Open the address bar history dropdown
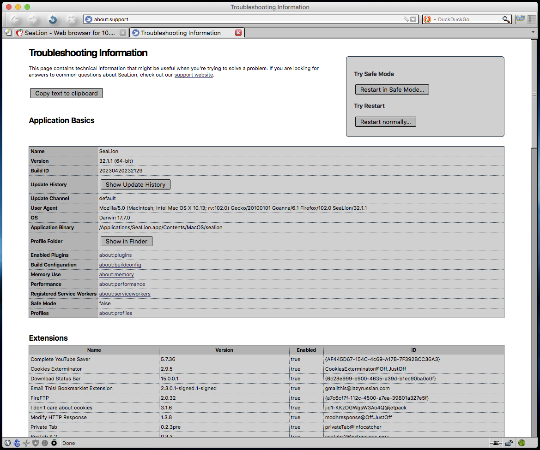The image size is (540, 450). (x=413, y=19)
